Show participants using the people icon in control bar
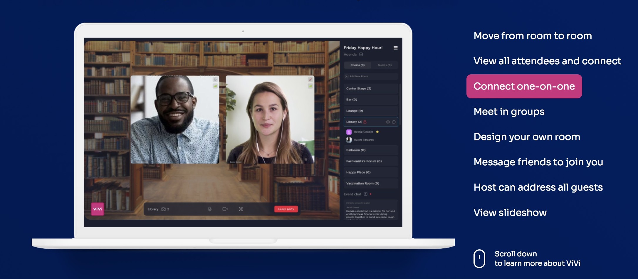The width and height of the screenshot is (638, 279). point(164,209)
